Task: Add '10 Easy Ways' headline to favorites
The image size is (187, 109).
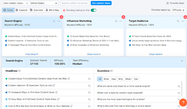Action: click(89, 99)
